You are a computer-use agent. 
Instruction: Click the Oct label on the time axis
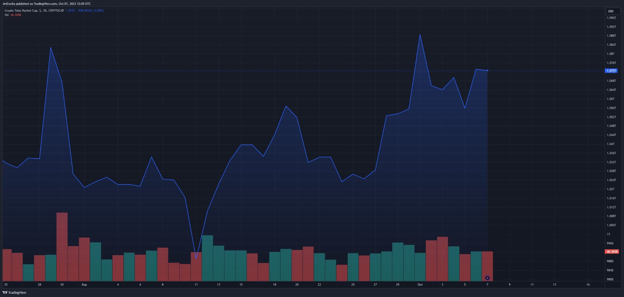[420, 285]
